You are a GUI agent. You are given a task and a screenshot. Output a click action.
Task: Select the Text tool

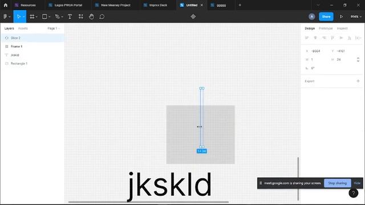coord(70,17)
